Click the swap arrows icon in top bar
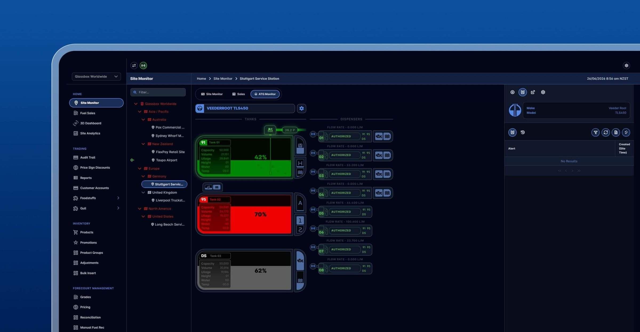 point(134,66)
